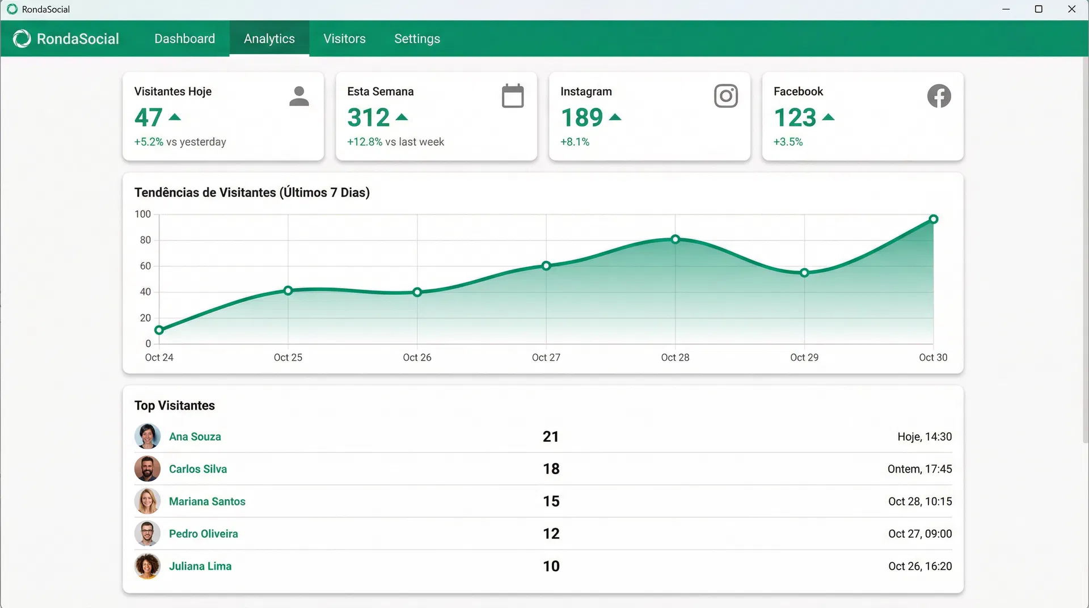Select the Oct 28 data point on chart
Screen dimensions: 1089x608
click(x=675, y=239)
